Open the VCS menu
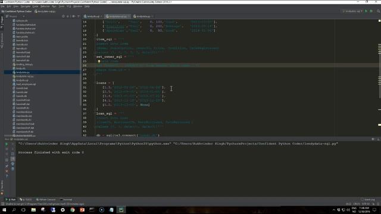 (69, 7)
